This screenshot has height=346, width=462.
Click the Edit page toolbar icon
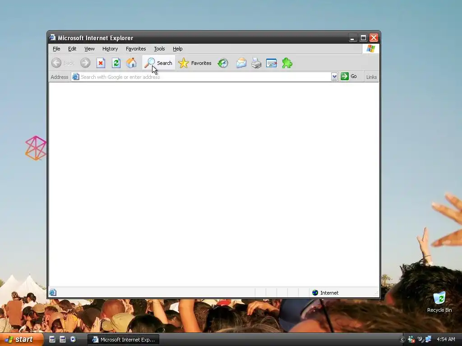271,63
